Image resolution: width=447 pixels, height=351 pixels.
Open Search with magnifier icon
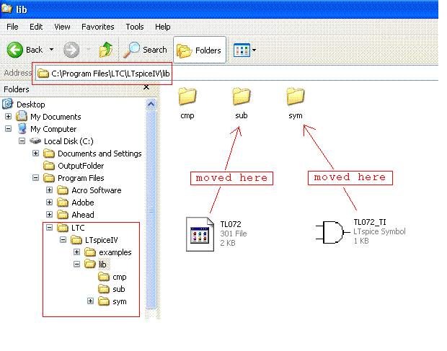146,50
